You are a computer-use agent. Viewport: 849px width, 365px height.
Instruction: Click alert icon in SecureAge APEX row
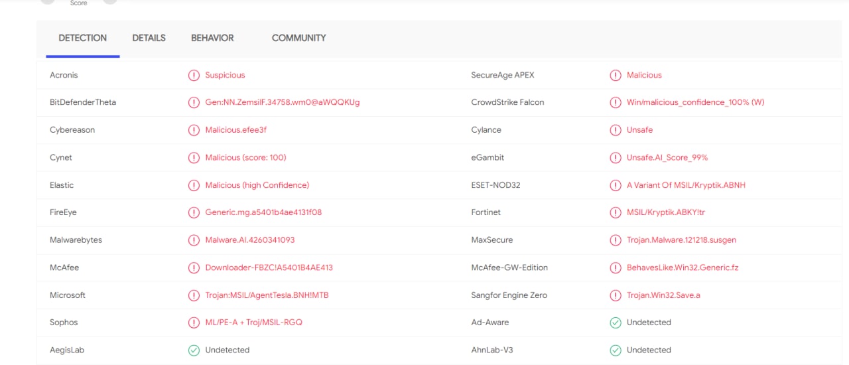point(616,75)
